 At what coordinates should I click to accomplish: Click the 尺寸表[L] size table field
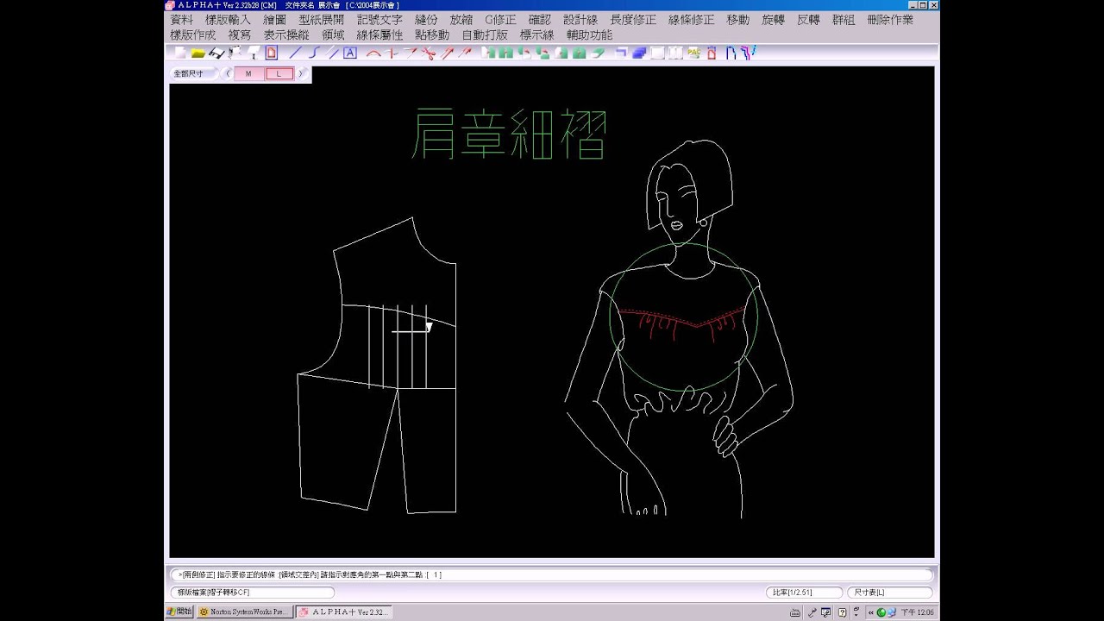coord(889,593)
